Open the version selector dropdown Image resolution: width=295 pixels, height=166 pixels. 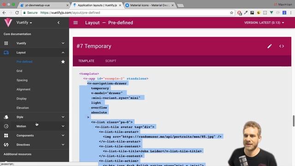tap(264, 23)
